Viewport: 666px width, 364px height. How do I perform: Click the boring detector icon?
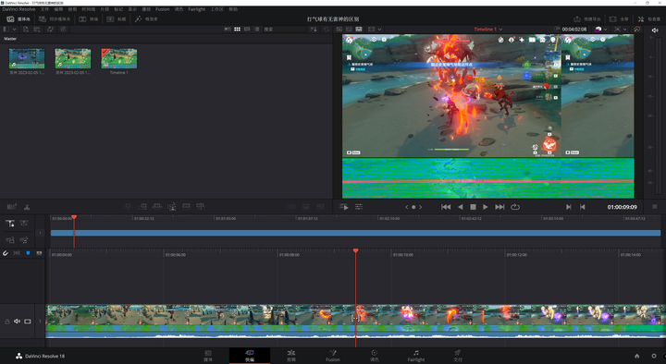pyautogui.click(x=11, y=207)
